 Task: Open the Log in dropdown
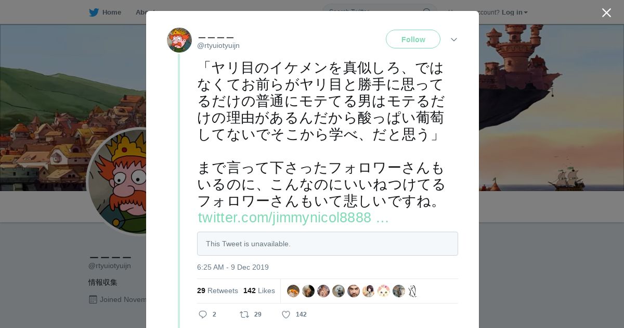[x=514, y=12]
